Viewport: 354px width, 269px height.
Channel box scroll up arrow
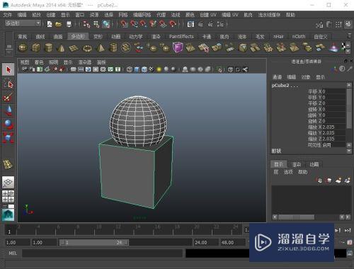coord(349,85)
